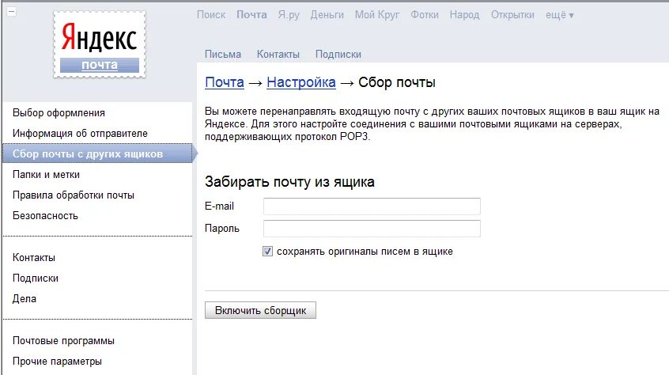Open the Народ service
669x375 pixels.
pos(465,15)
